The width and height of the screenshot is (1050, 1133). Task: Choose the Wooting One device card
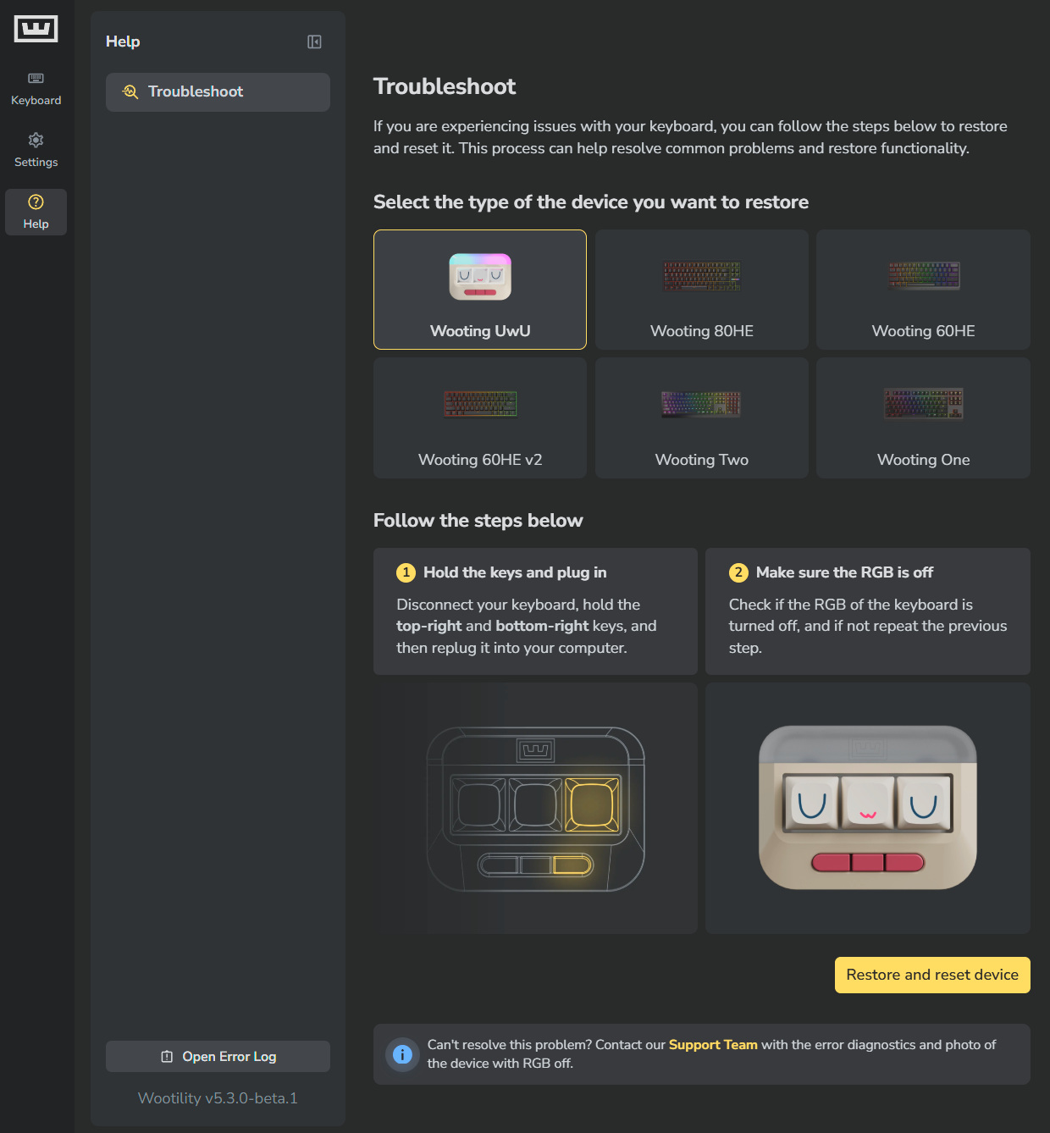(923, 418)
